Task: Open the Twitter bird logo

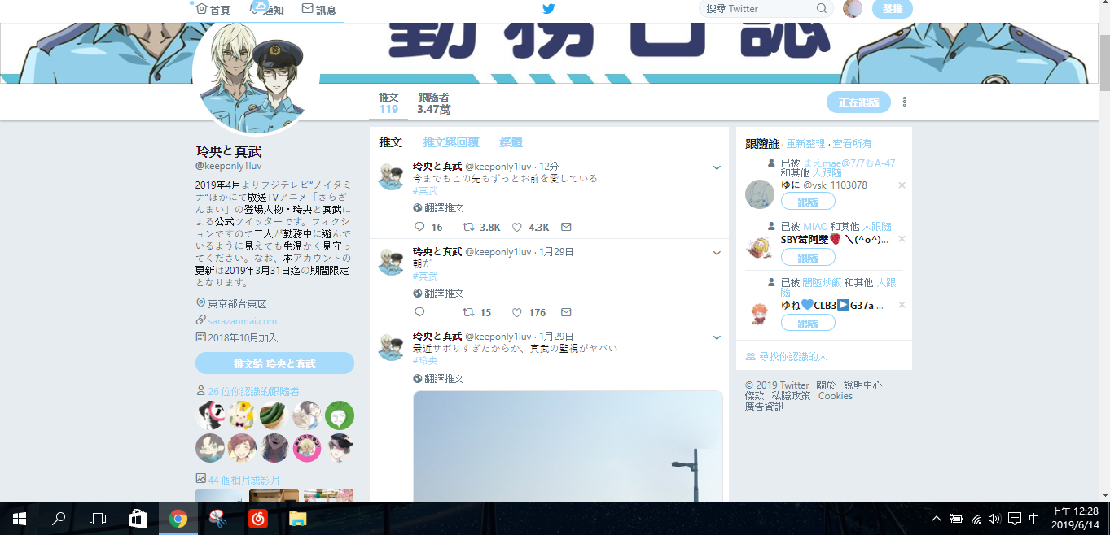Action: tap(549, 9)
